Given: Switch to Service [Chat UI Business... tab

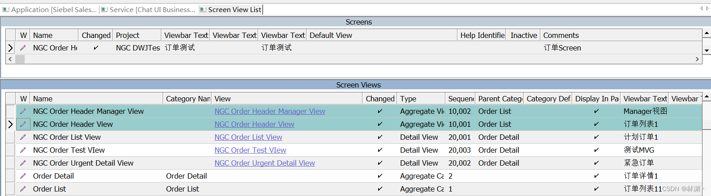Looking at the screenshot, I should click(x=149, y=9).
